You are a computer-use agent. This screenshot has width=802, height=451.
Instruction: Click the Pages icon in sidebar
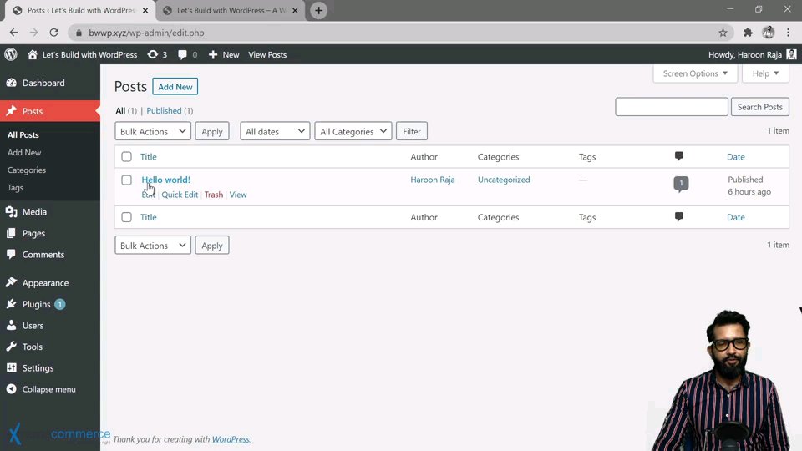click(11, 233)
